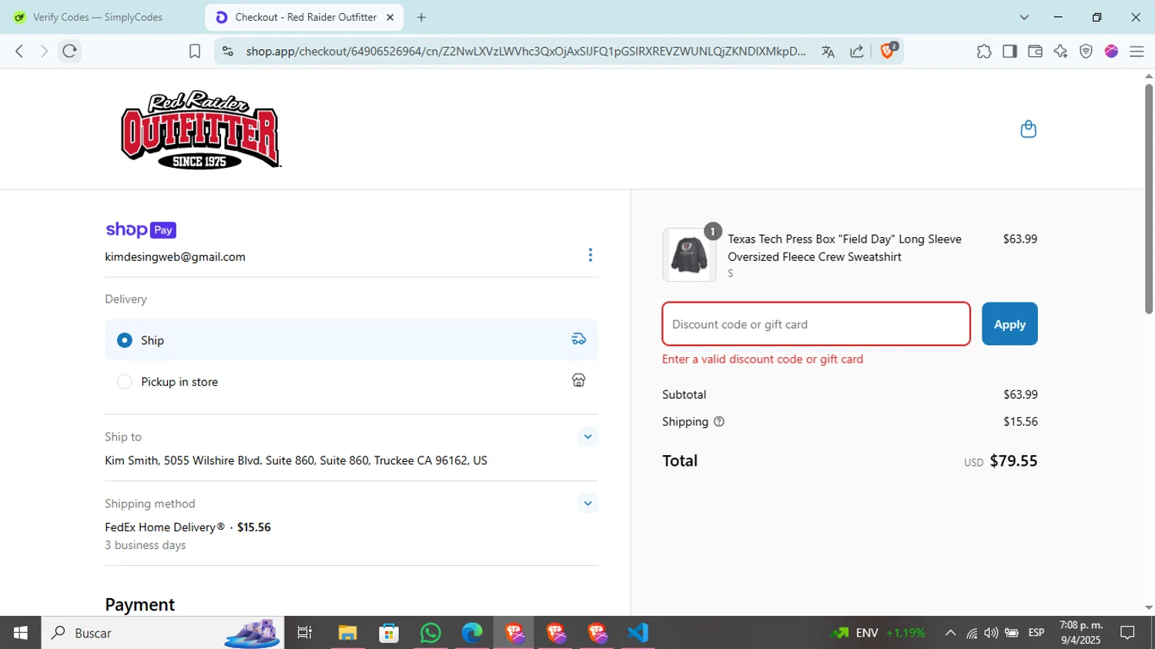
Task: Click the Discount code input field
Action: [x=816, y=324]
